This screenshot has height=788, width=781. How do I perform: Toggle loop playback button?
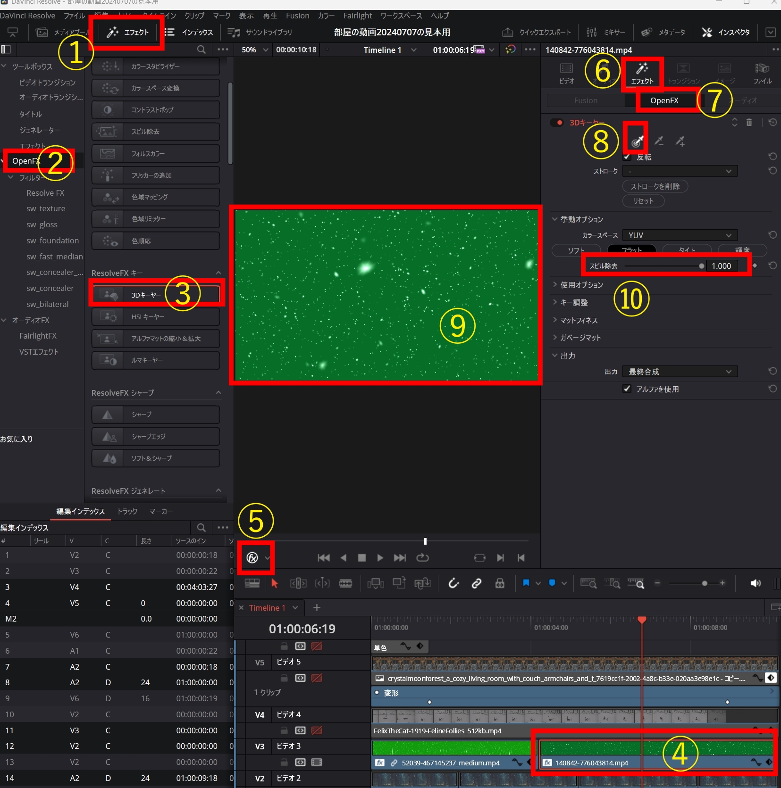pyautogui.click(x=422, y=558)
